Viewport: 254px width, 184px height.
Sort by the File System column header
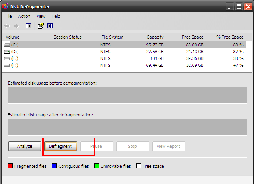(116, 37)
